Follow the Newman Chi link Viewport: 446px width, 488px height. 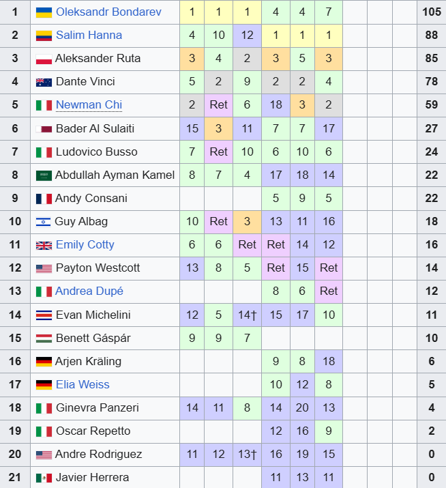88,105
